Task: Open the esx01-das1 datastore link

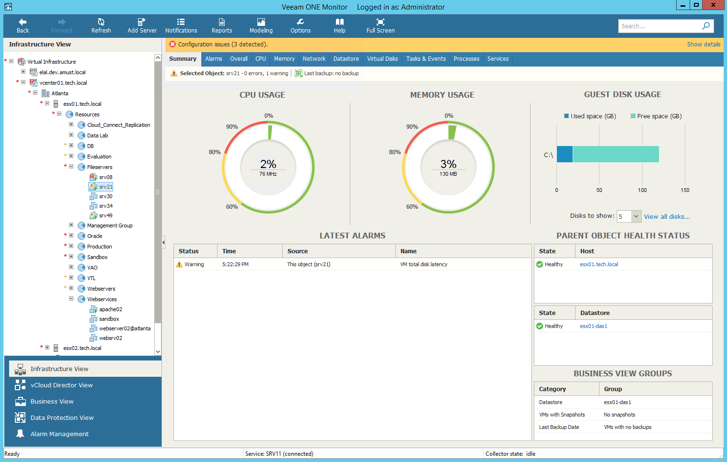Action: coord(593,326)
